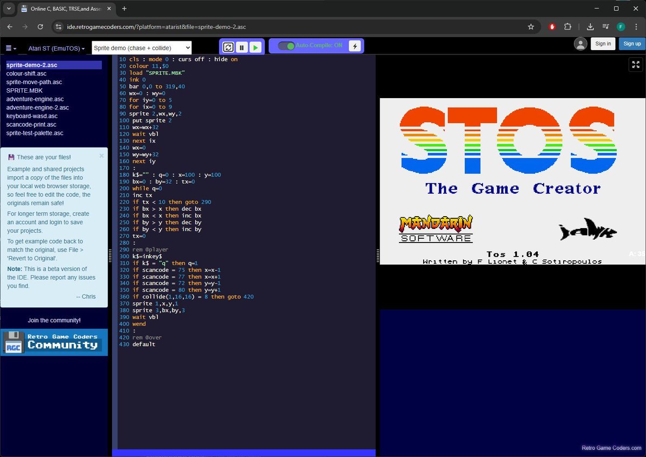Open the hamburger main menu
The image size is (646, 457).
[11, 48]
